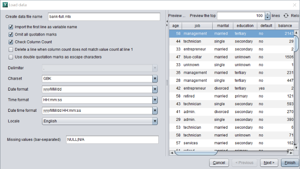Enable Use double quotation marks as escape characters

tap(11, 57)
